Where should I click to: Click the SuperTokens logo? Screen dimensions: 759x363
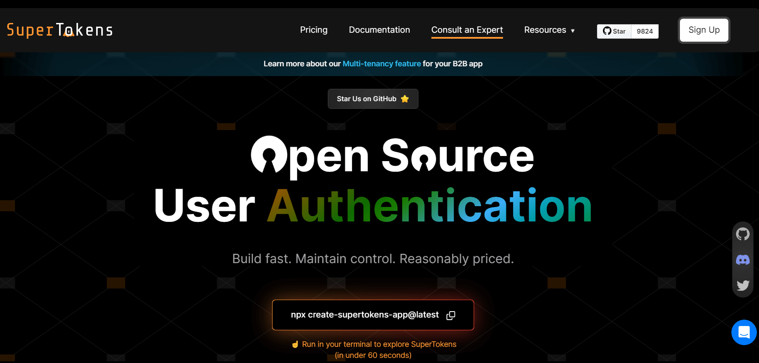tap(60, 30)
